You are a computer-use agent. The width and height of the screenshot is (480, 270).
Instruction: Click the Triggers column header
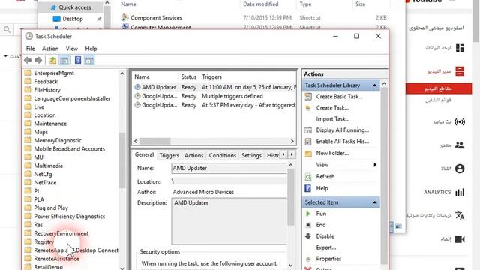[211, 76]
